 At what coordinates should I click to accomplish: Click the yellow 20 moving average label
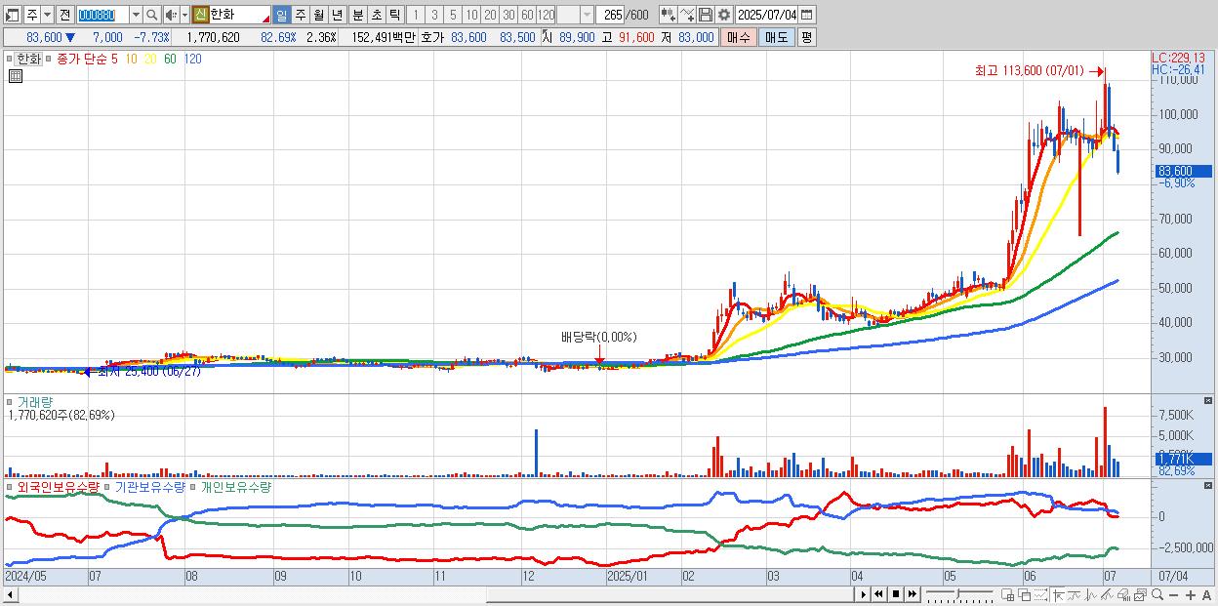coord(150,59)
